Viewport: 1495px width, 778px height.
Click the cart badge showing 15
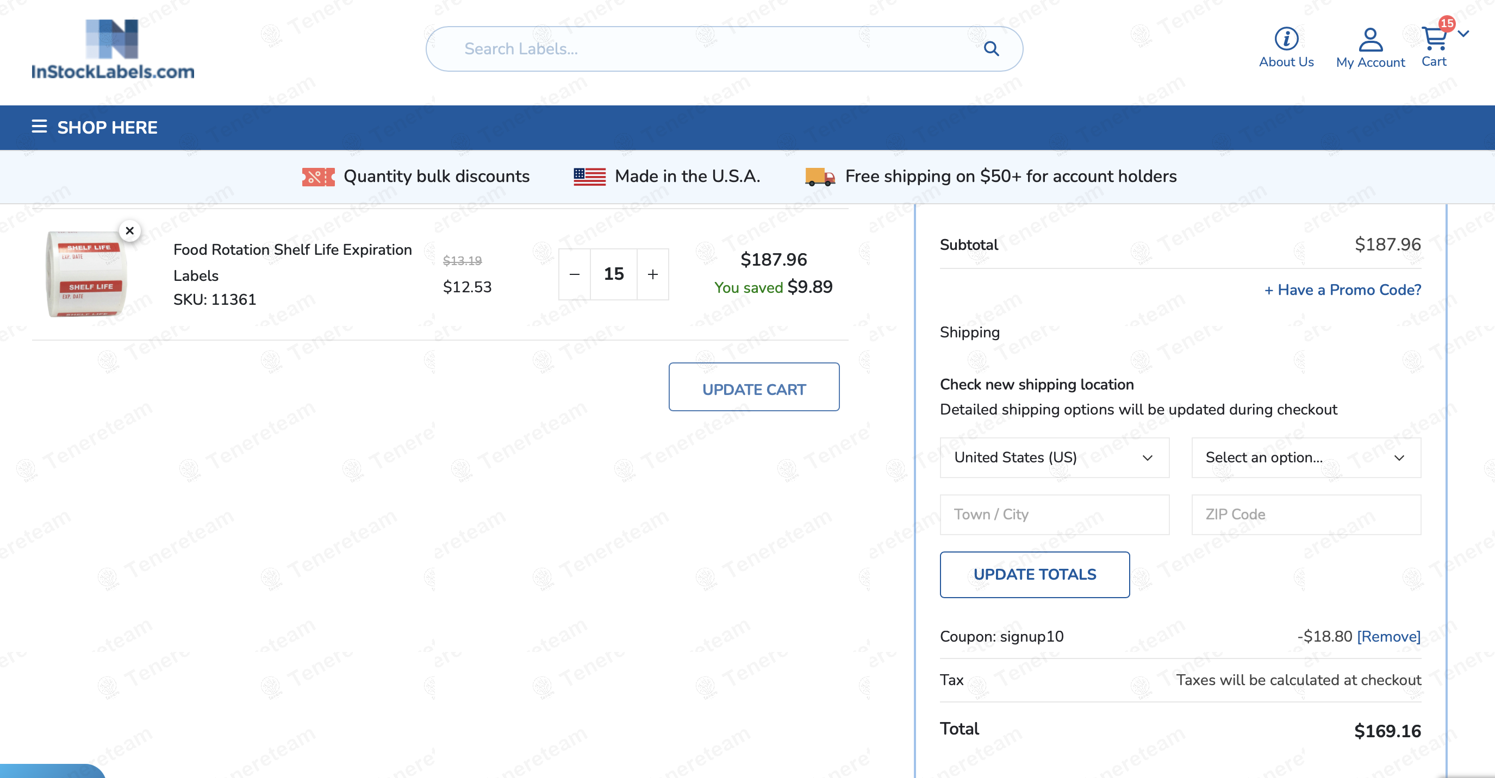[1447, 23]
